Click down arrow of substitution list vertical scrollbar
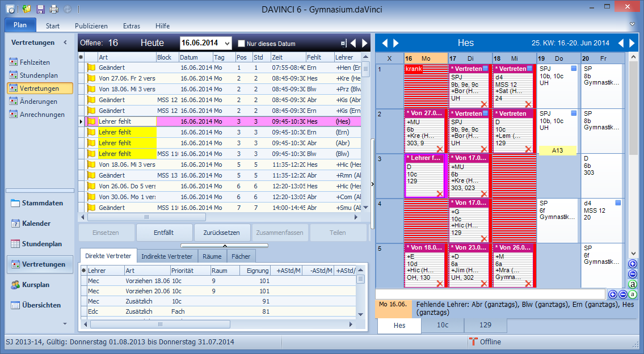Viewport: 644px width, 354px height. click(365, 208)
